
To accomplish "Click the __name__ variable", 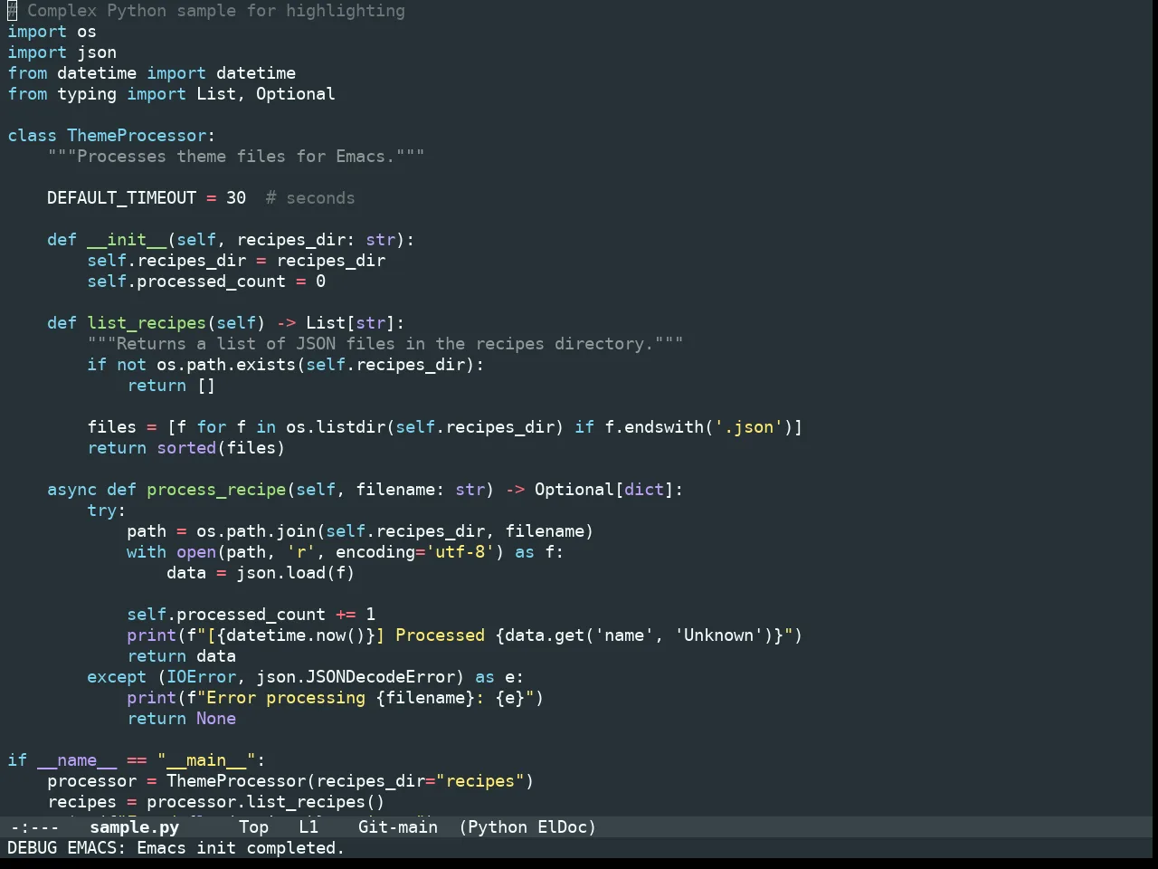I will click(77, 760).
